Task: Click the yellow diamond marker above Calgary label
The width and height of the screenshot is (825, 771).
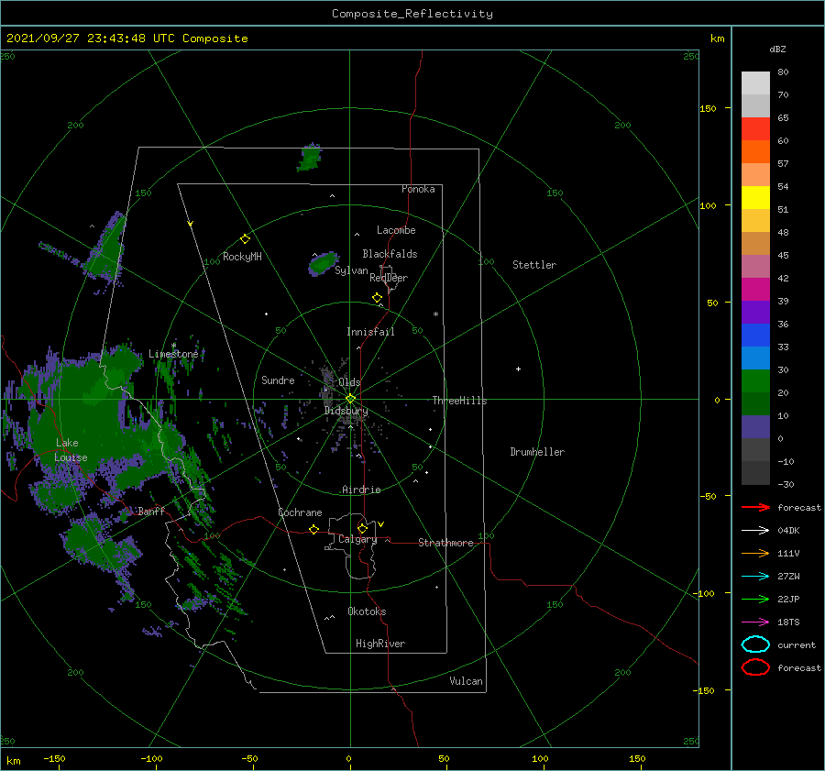Action: coord(362,528)
